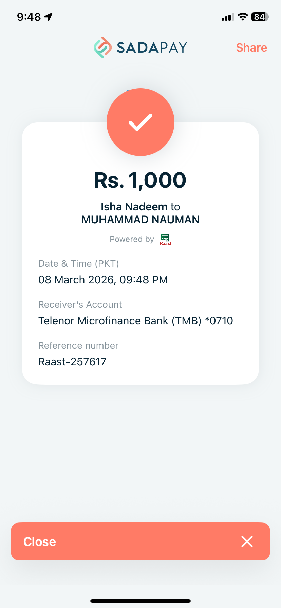The width and height of the screenshot is (281, 608).
Task: Select the SADAPAY wordmark text
Action: click(152, 47)
